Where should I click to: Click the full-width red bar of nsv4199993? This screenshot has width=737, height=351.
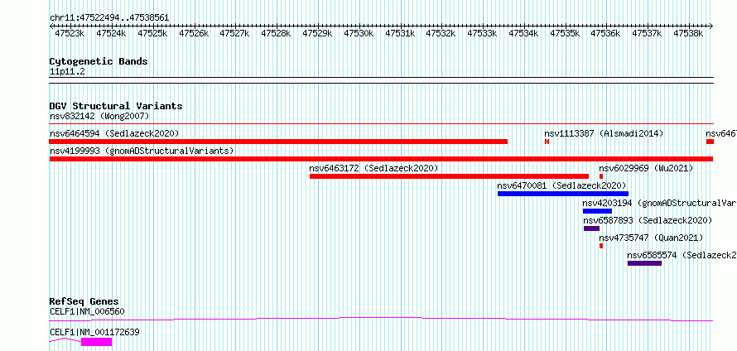[x=381, y=159]
